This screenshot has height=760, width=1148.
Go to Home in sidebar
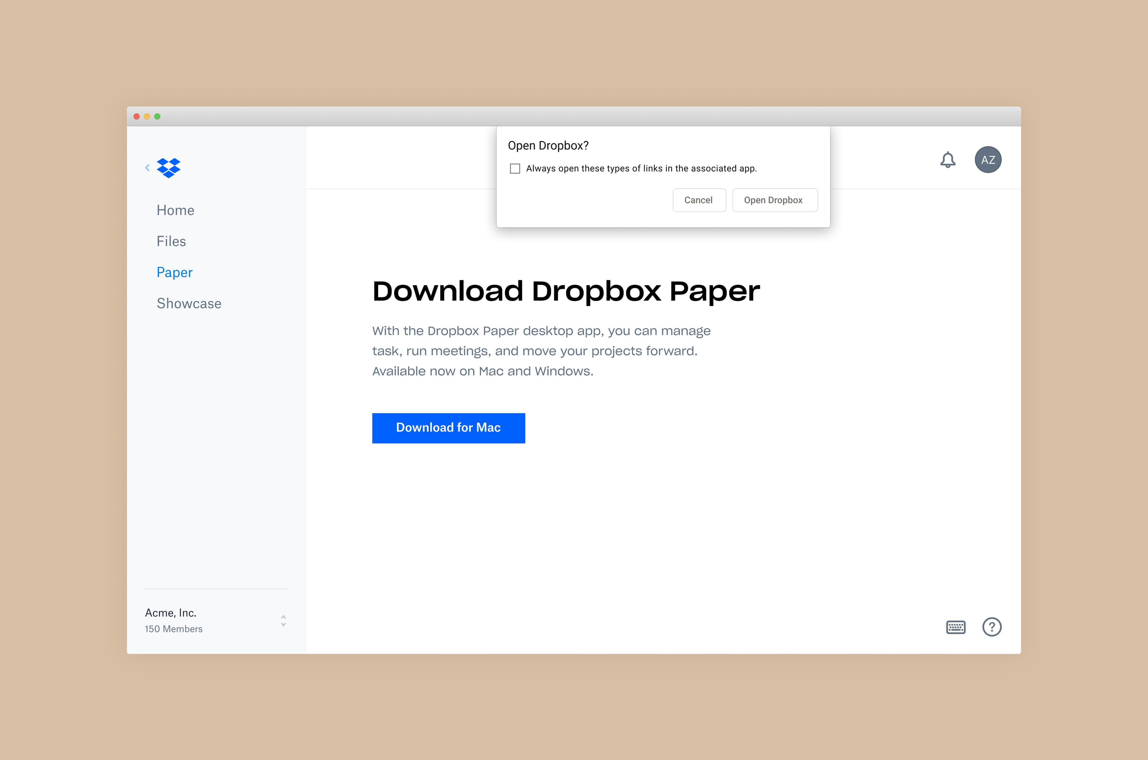[x=175, y=210]
